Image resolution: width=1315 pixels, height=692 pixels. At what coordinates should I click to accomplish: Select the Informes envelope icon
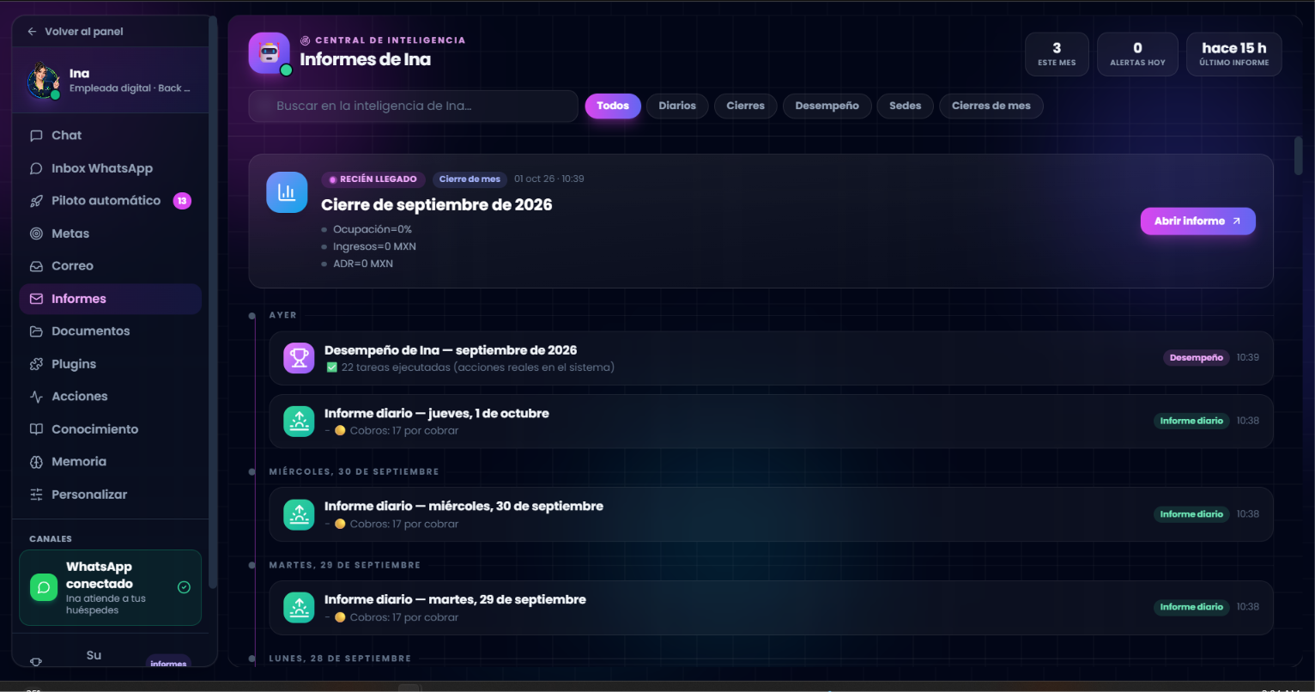[x=36, y=299]
